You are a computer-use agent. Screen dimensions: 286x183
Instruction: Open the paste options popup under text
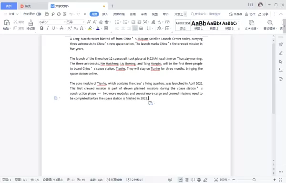tap(152, 103)
